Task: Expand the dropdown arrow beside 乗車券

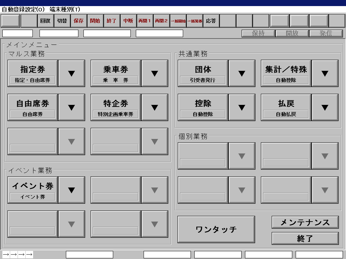Action: 155,73
